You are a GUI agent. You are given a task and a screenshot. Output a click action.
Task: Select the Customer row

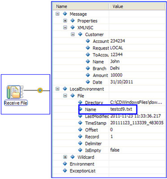(x=109, y=34)
